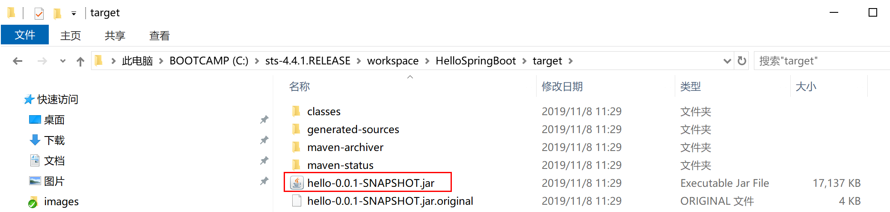Refresh the target folder view

742,61
